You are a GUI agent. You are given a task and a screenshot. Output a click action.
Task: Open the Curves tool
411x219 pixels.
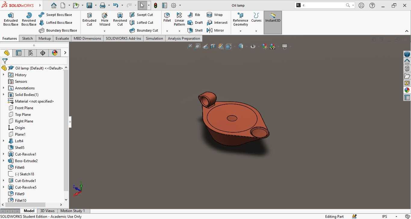(256, 17)
